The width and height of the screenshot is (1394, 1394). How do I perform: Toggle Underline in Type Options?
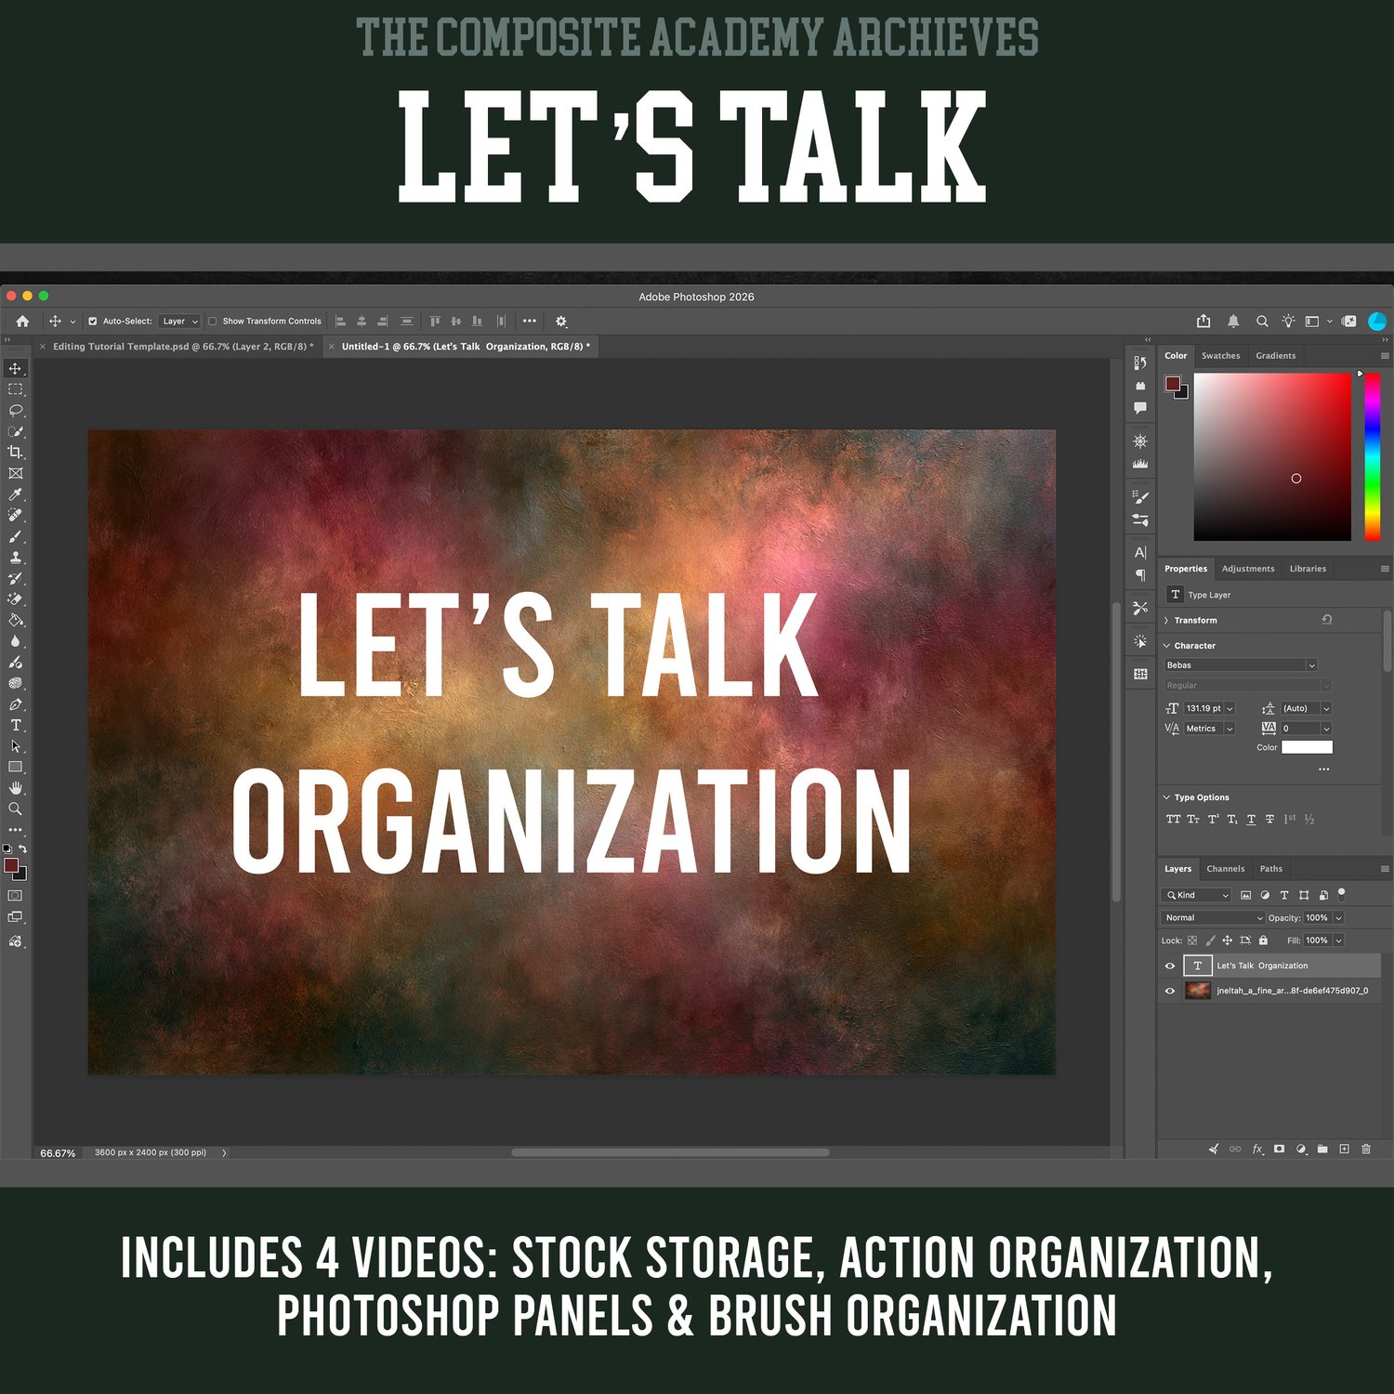pos(1251,820)
